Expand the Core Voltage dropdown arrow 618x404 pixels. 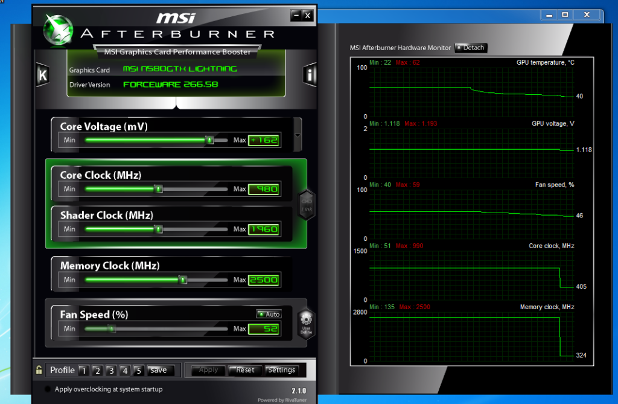[297, 134]
